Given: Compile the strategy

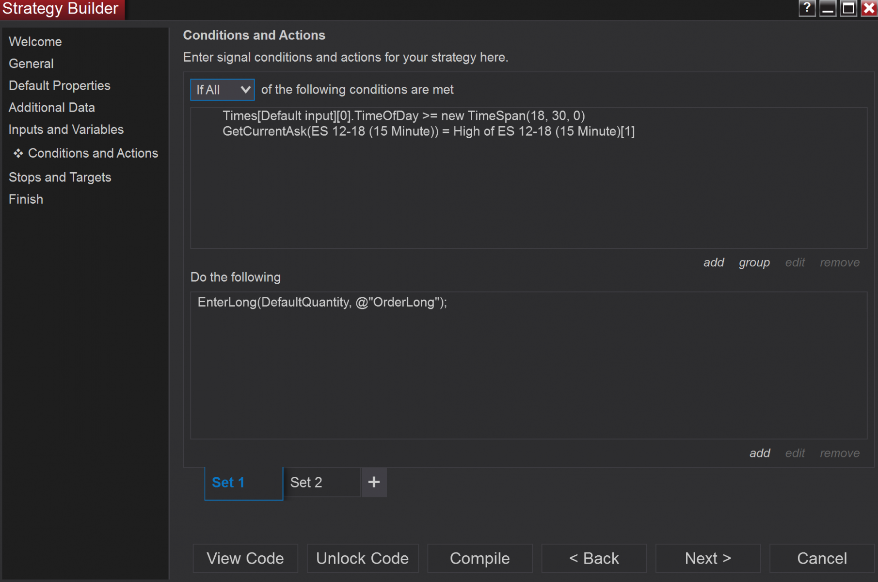Looking at the screenshot, I should point(479,558).
